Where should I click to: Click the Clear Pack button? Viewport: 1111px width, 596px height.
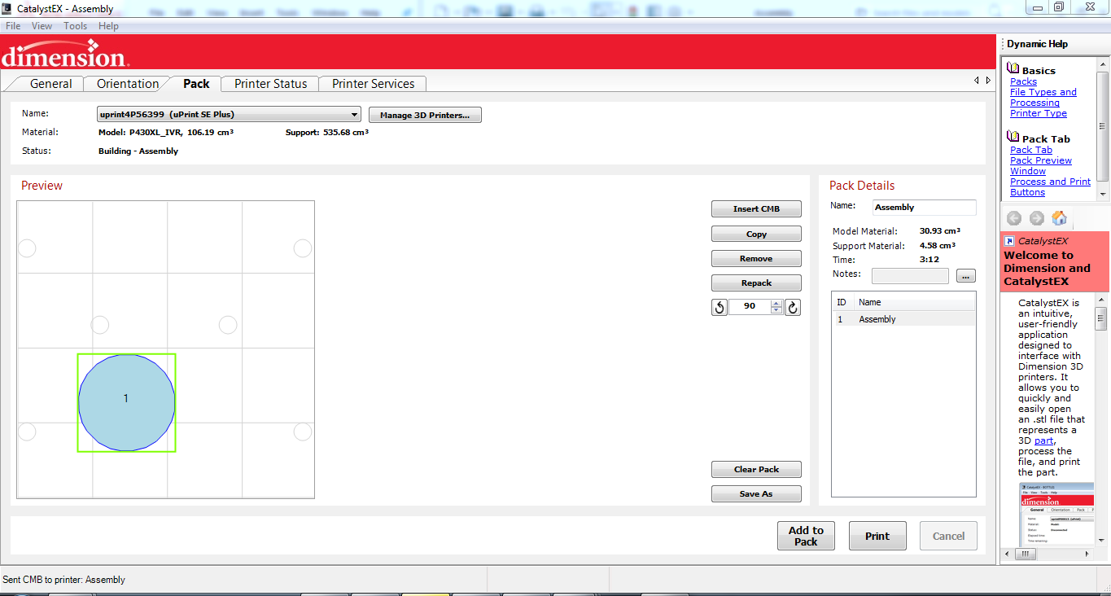[756, 469]
